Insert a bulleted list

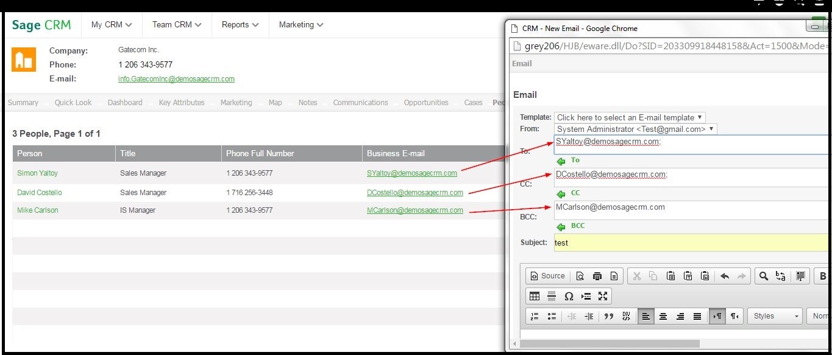(552, 316)
